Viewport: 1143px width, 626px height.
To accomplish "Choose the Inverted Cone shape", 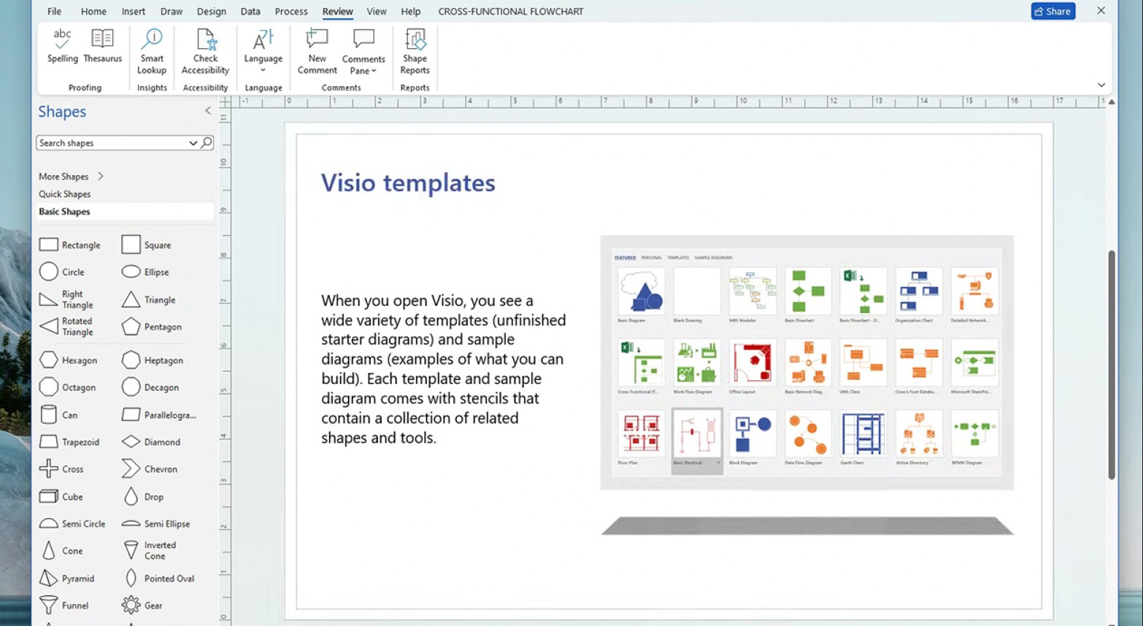I will (x=149, y=550).
